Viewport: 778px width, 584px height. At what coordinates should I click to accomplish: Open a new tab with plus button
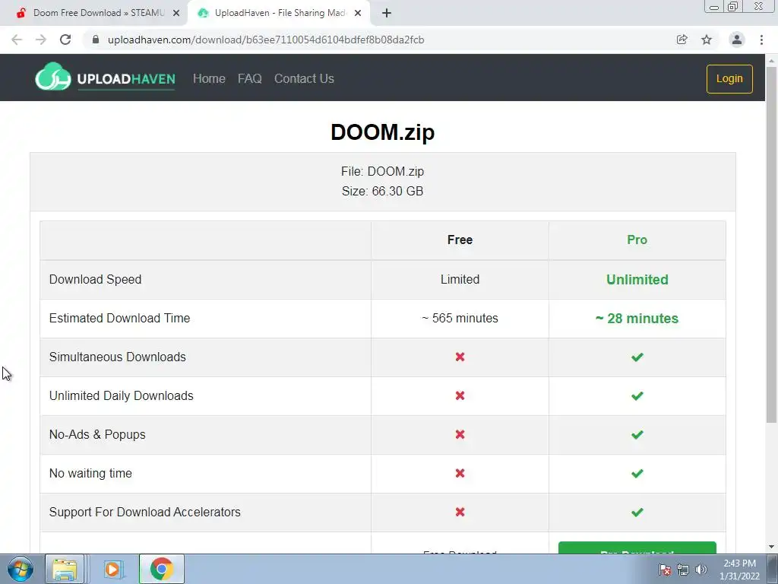(x=387, y=13)
